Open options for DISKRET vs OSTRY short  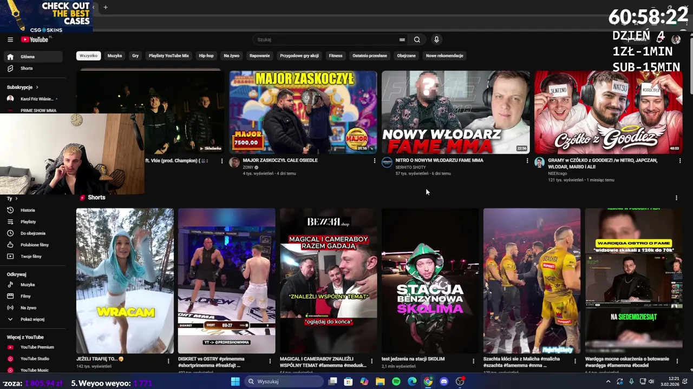[270, 361]
